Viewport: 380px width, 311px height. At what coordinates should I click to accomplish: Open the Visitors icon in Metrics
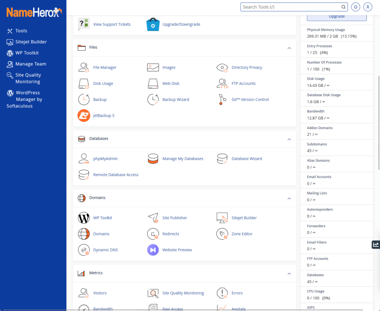[83, 293]
